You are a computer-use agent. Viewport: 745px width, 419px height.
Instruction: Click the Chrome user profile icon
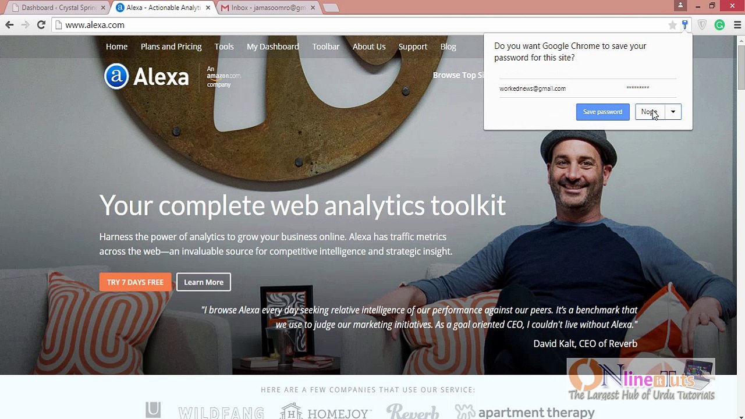(680, 5)
